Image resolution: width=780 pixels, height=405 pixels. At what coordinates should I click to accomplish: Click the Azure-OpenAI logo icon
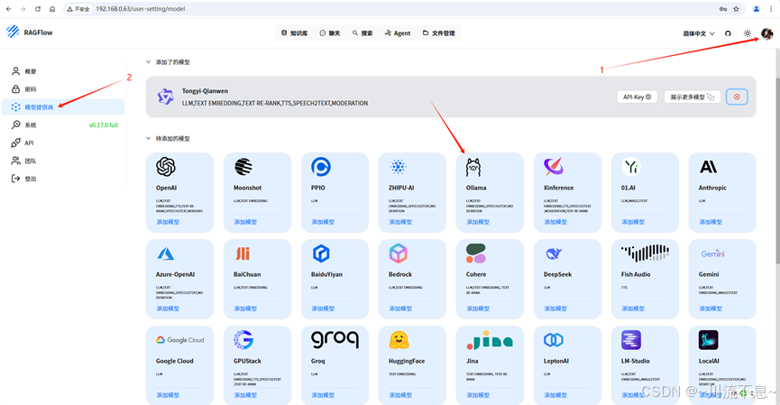pyautogui.click(x=166, y=253)
